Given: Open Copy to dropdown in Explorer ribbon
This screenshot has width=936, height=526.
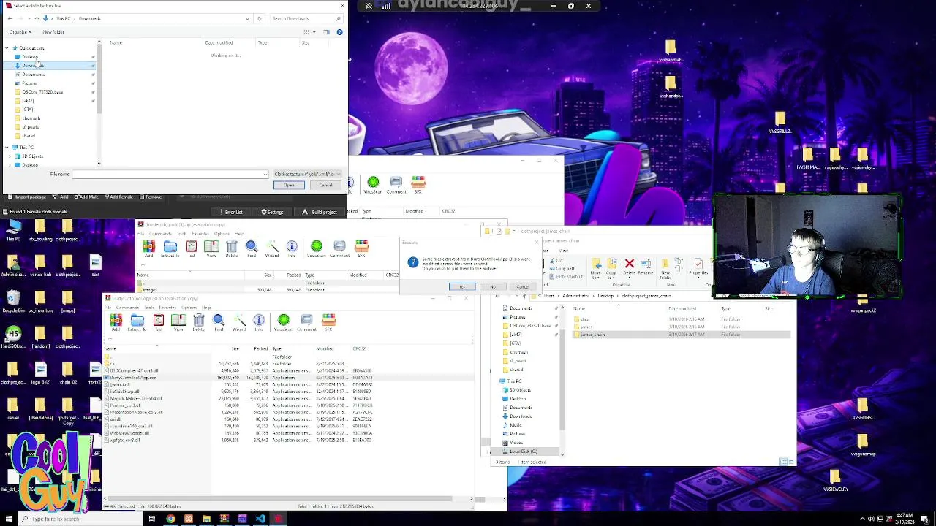Looking at the screenshot, I should point(612,268).
